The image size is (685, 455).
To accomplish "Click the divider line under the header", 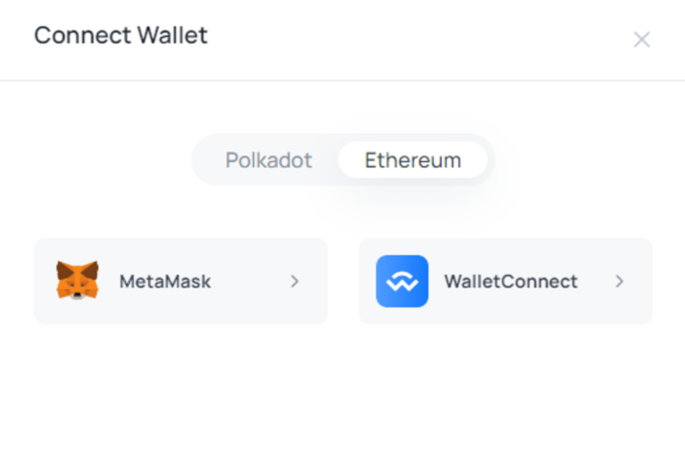I will click(x=342, y=80).
